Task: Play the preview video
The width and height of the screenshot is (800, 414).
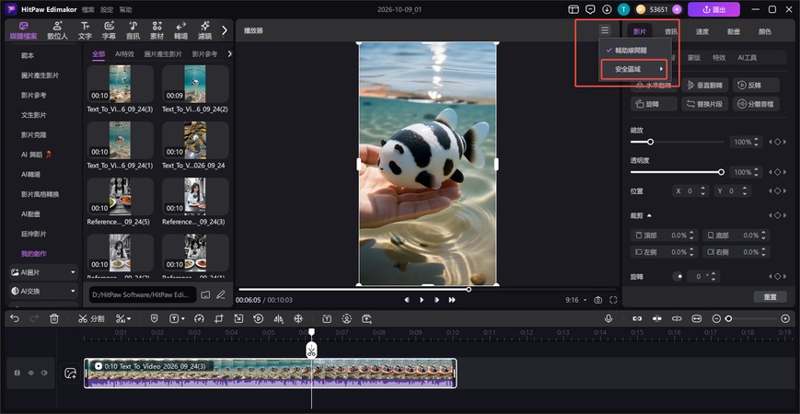Action: (422, 300)
